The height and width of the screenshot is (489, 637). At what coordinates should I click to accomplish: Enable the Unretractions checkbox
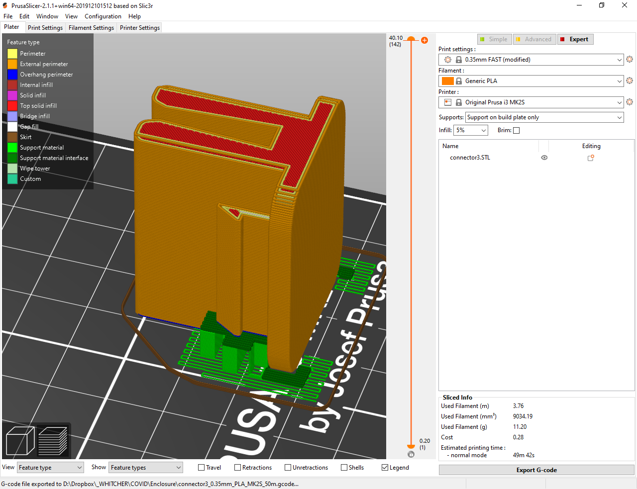(288, 468)
